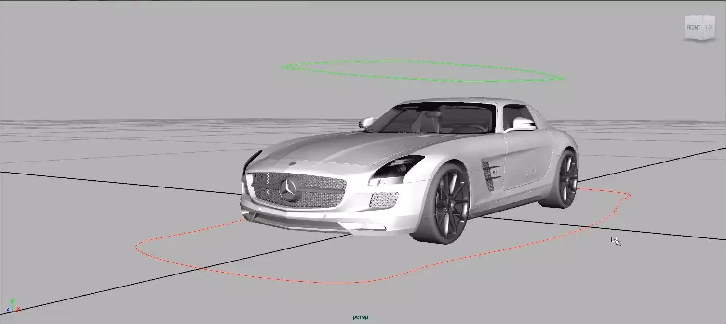This screenshot has height=324, width=726.
Task: Click the 'persp' camera label
Action: (361, 317)
